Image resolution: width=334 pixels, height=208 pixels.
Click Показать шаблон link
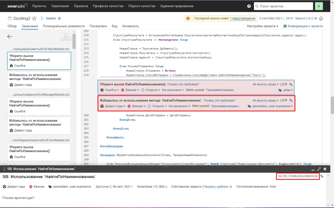click(215, 187)
